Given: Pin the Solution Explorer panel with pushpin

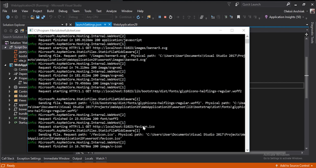Looking at the screenshot, I should click(66, 25).
